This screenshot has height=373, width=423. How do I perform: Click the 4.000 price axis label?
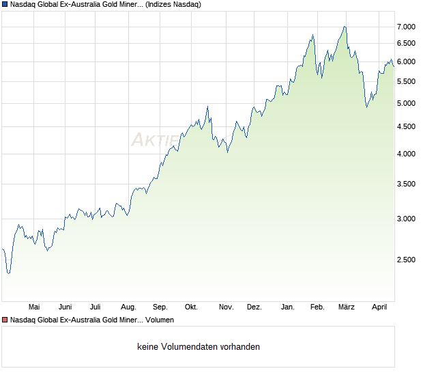coord(406,154)
